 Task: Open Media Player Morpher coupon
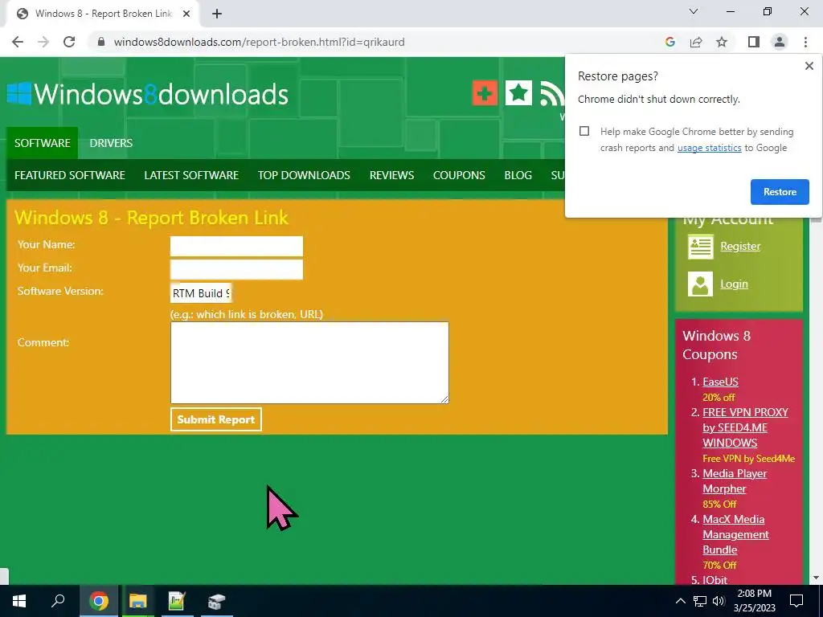click(x=735, y=481)
